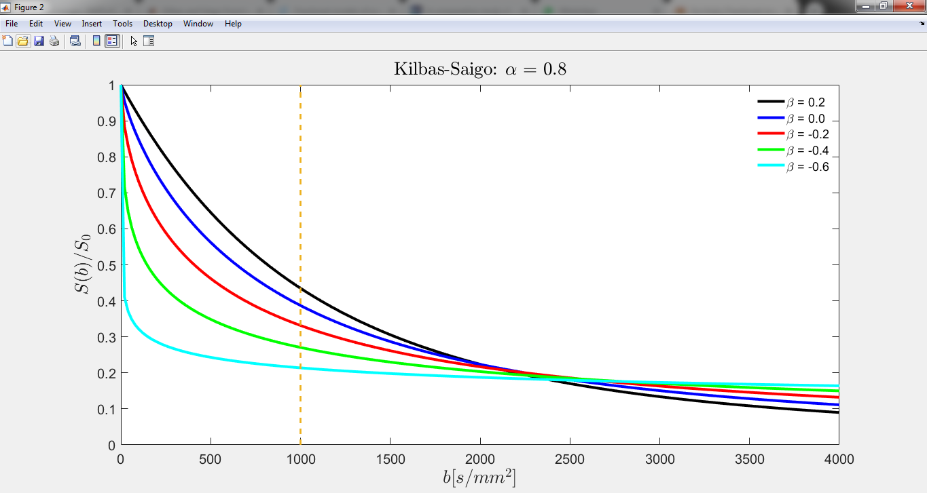Open the Edit menu

[36, 24]
